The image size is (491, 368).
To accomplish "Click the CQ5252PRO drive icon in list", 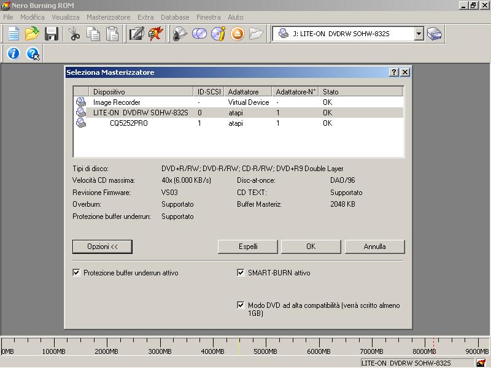I will coord(81,123).
